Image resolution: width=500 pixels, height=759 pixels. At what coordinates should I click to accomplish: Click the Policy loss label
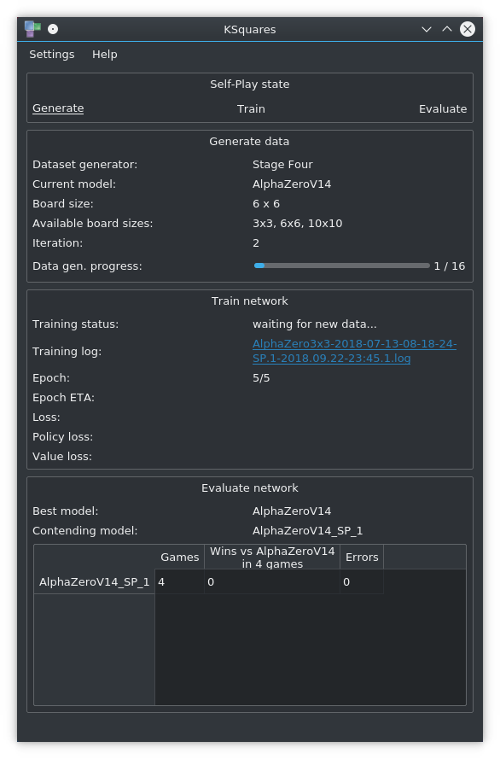pos(62,437)
